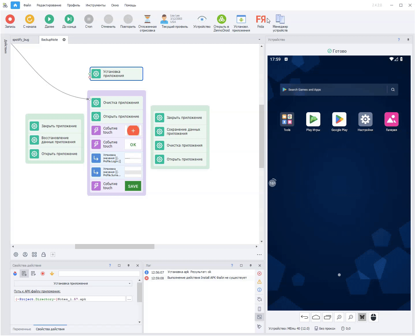Open Галерея app on device
The image size is (415, 336).
point(391,122)
